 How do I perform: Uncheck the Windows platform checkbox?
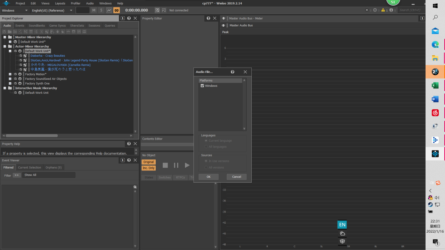click(202, 86)
